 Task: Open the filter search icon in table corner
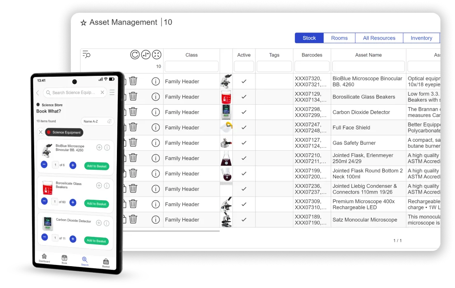[x=86, y=54]
